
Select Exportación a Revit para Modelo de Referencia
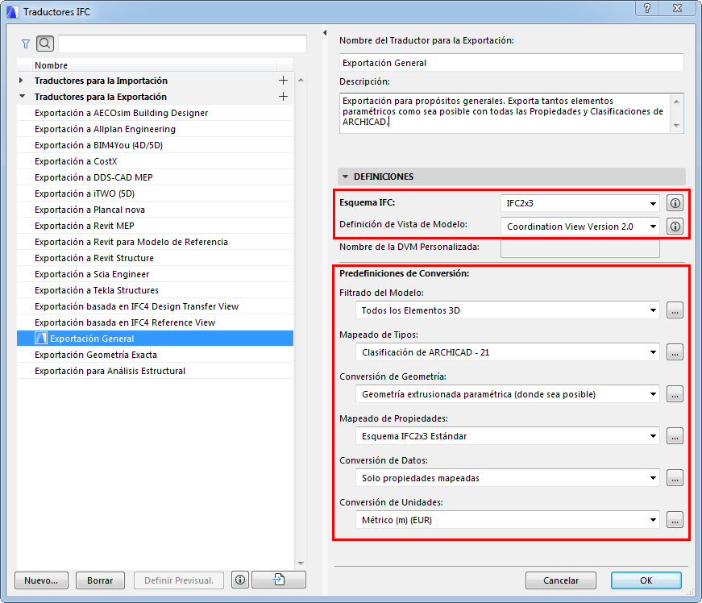tap(155, 242)
